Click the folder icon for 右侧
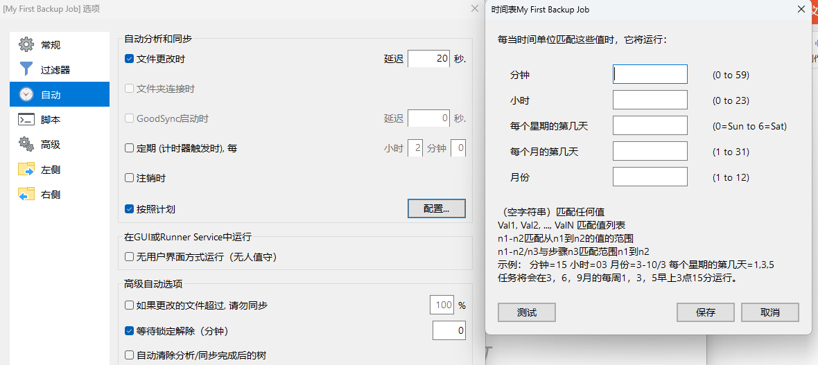This screenshot has width=818, height=365. 26,195
